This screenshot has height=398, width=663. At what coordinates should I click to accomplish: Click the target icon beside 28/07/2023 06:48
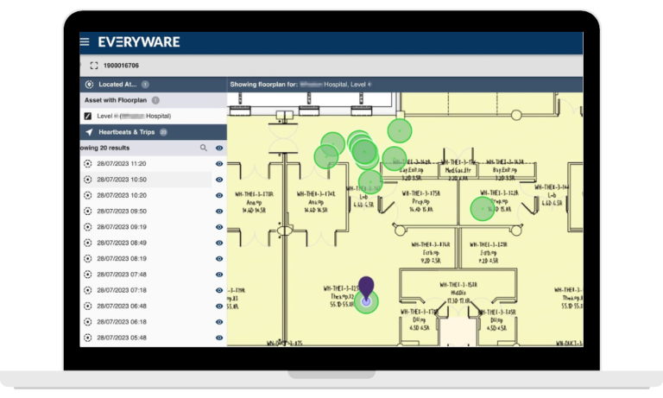(88, 306)
